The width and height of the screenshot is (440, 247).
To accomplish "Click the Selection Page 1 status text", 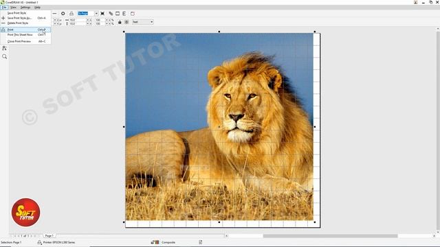I will tap(11, 242).
